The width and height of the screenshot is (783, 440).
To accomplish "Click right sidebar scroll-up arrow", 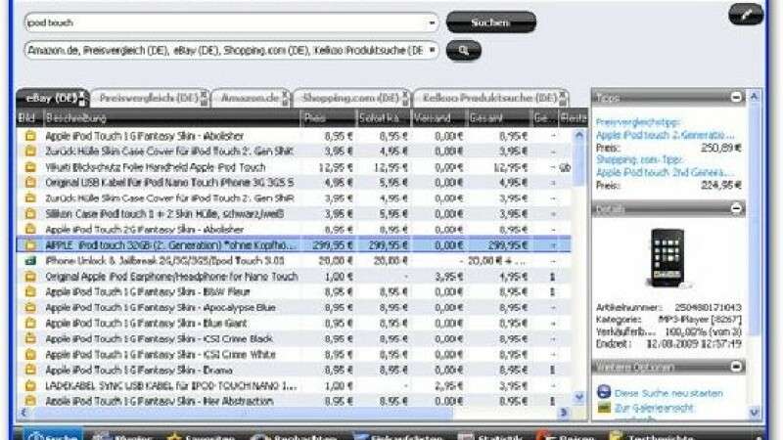I will (x=754, y=96).
